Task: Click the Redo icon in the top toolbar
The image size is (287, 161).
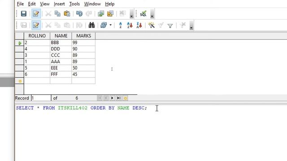Action: pos(89,14)
